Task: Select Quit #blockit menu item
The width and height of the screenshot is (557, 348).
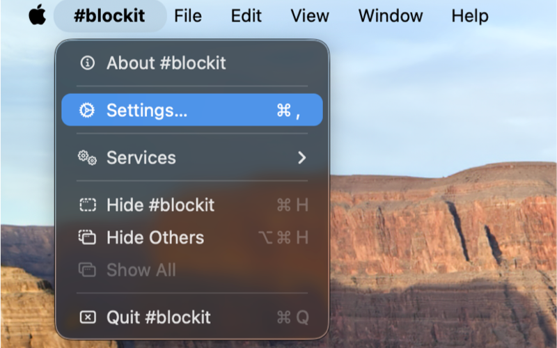Action: [192, 317]
